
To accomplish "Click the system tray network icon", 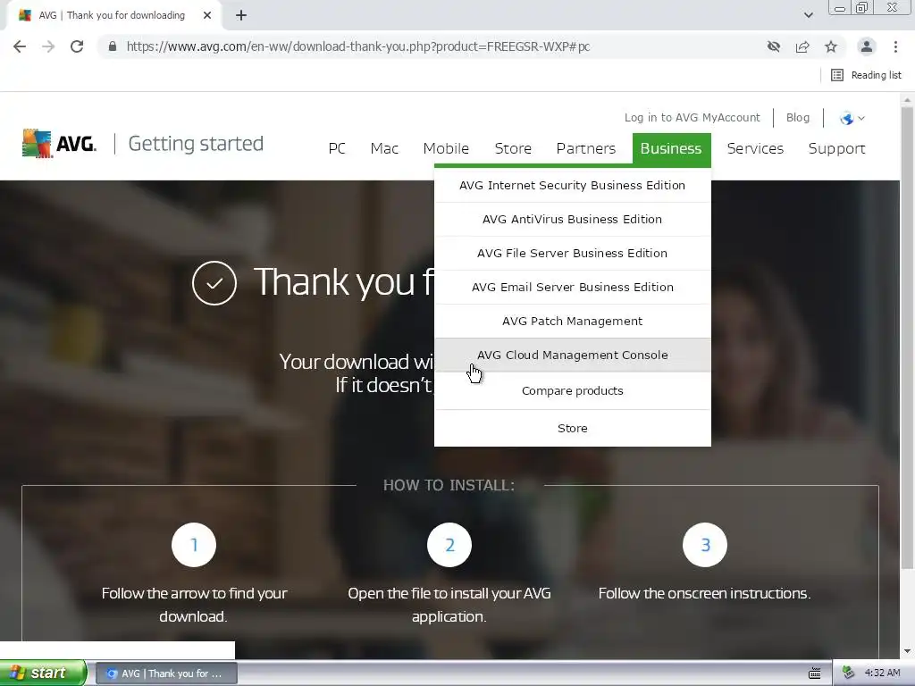I will point(849,673).
